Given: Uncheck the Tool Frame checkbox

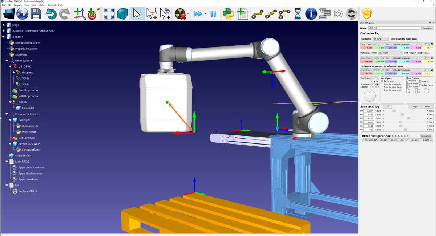Looking at the screenshot, I should tap(407, 84).
